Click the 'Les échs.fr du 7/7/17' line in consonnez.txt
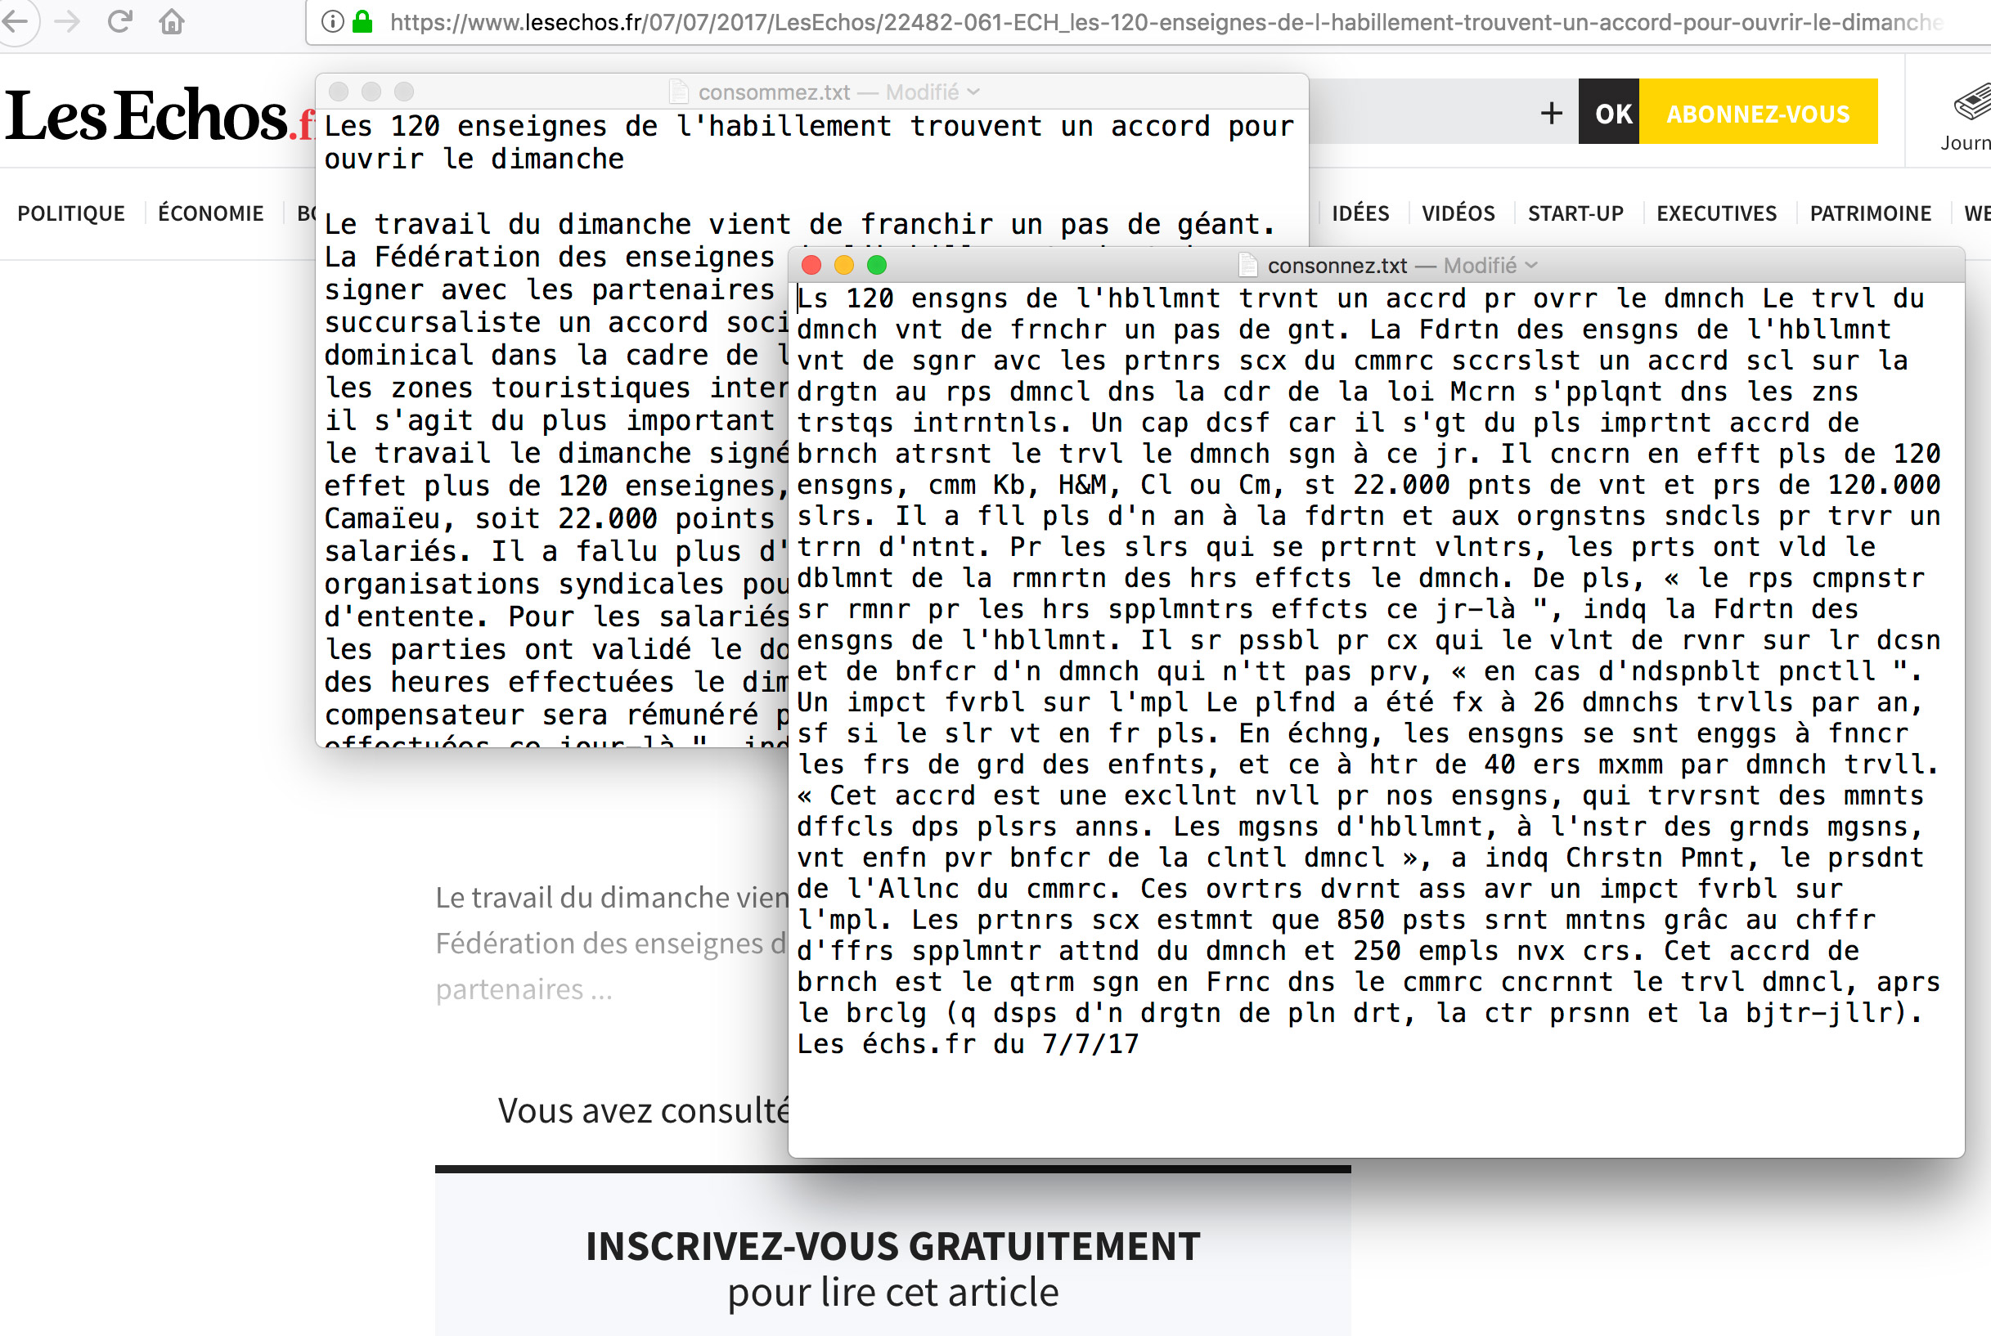 (969, 1045)
